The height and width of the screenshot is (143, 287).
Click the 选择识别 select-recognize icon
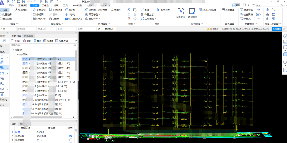(x=192, y=12)
